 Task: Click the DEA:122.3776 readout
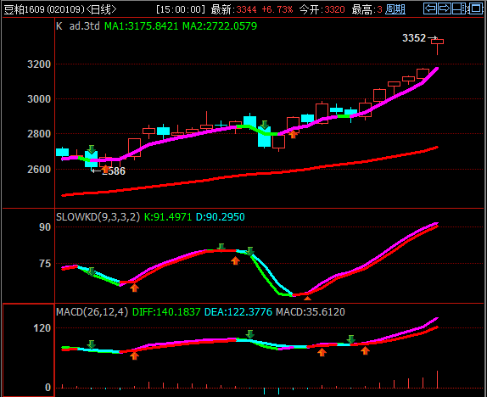click(x=238, y=311)
